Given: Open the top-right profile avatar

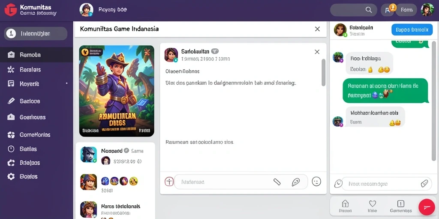Looking at the screenshot, I should pyautogui.click(x=427, y=10).
